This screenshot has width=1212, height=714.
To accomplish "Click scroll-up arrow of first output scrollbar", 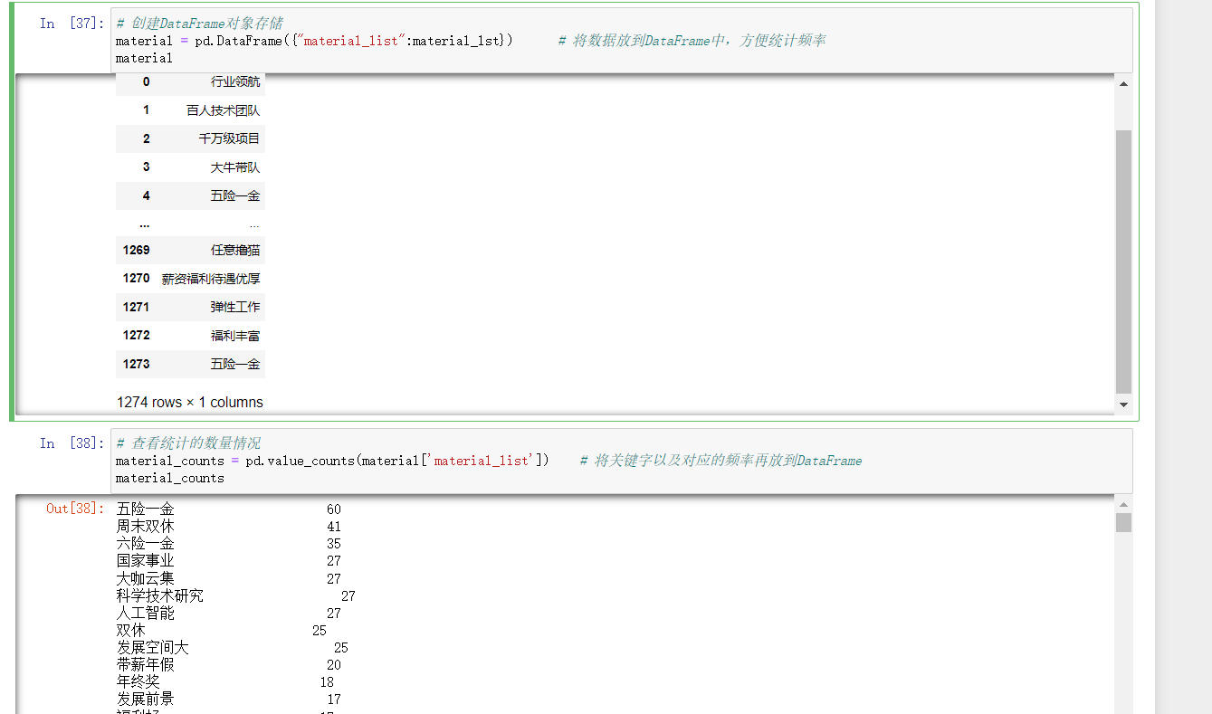I will pyautogui.click(x=1123, y=84).
